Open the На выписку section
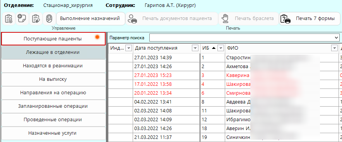Image resolution: width=342 pixels, height=142 pixels. [53, 79]
